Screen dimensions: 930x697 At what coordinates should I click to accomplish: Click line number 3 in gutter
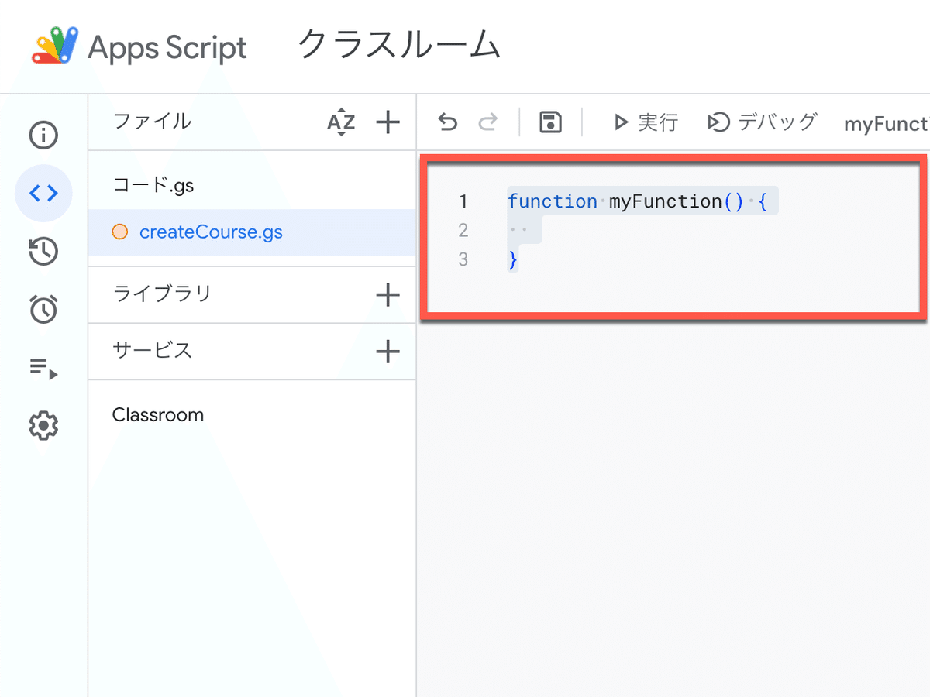(x=463, y=259)
